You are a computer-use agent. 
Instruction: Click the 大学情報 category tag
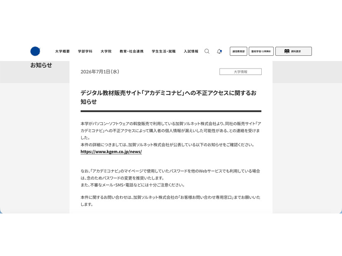tap(241, 72)
